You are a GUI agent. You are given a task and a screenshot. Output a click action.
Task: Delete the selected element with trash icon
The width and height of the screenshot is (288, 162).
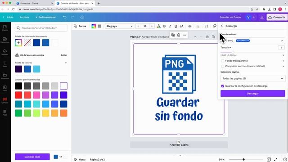tap(179, 35)
